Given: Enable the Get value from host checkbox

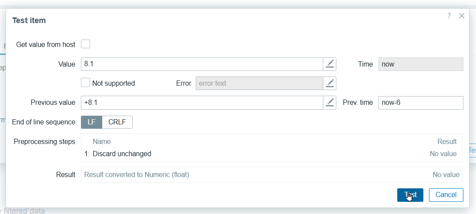Looking at the screenshot, I should pyautogui.click(x=86, y=44).
